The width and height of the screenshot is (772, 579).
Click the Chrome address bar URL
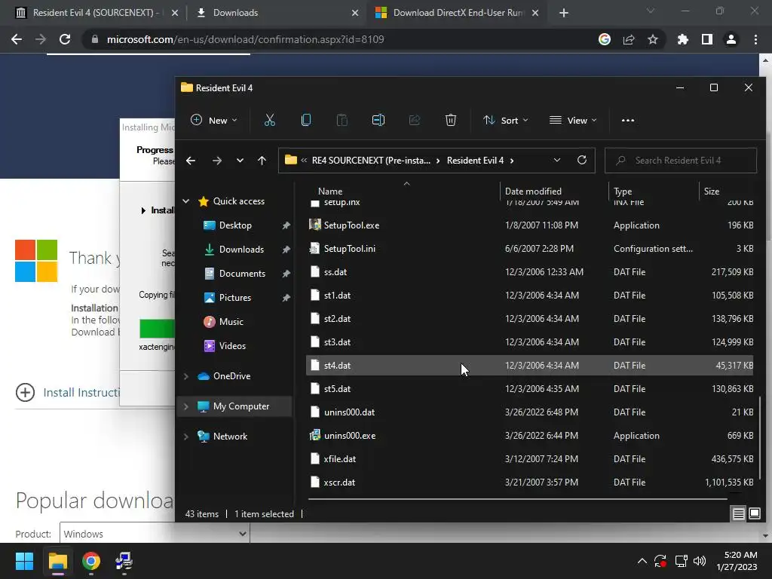245,39
